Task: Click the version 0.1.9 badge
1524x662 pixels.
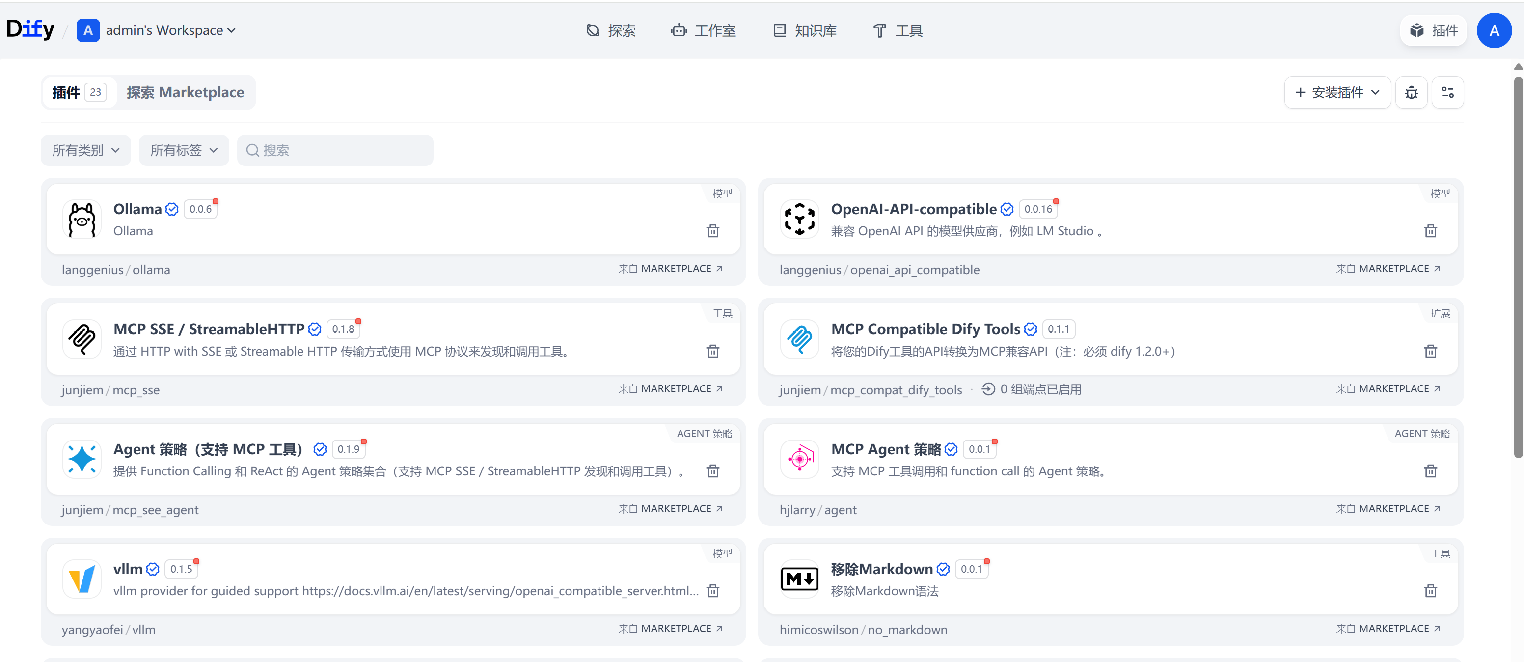Action: [349, 450]
